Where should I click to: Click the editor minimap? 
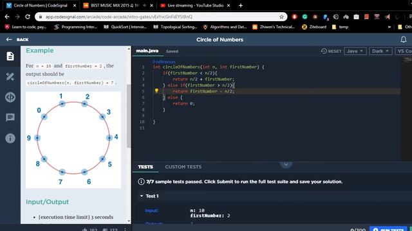[x=406, y=108]
